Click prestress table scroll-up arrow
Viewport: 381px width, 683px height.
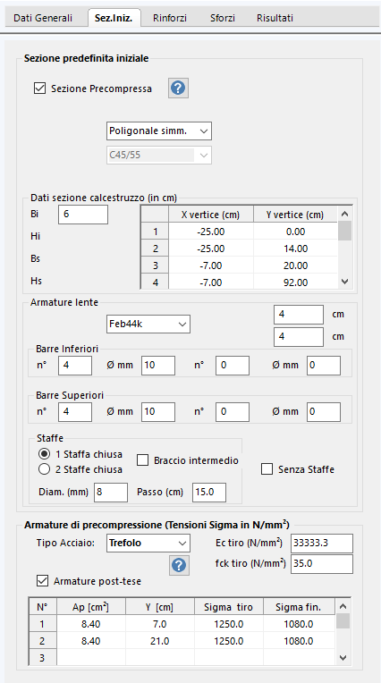343,606
